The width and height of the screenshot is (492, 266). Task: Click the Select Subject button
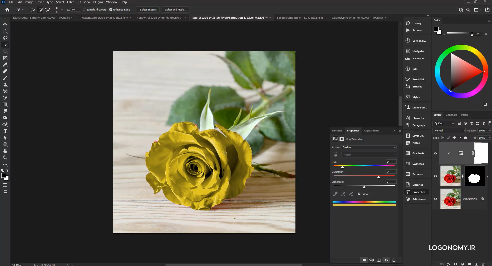click(148, 10)
